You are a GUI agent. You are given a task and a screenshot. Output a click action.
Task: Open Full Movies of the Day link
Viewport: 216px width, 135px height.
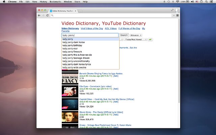[x=129, y=28]
